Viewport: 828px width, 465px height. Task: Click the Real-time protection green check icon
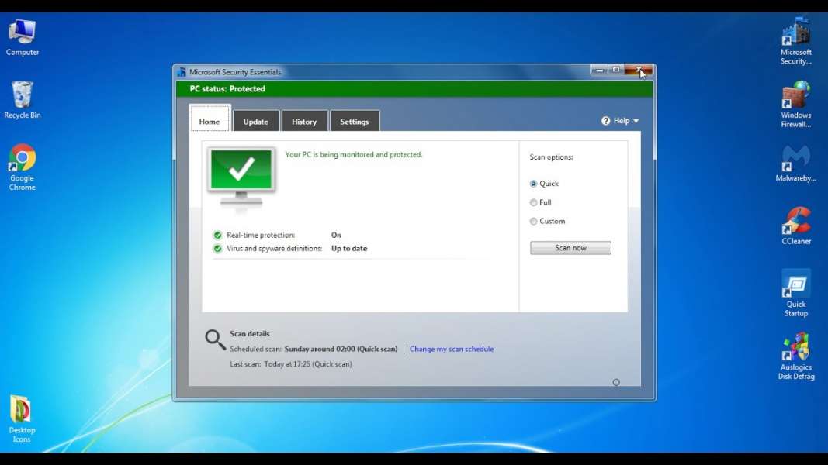217,235
